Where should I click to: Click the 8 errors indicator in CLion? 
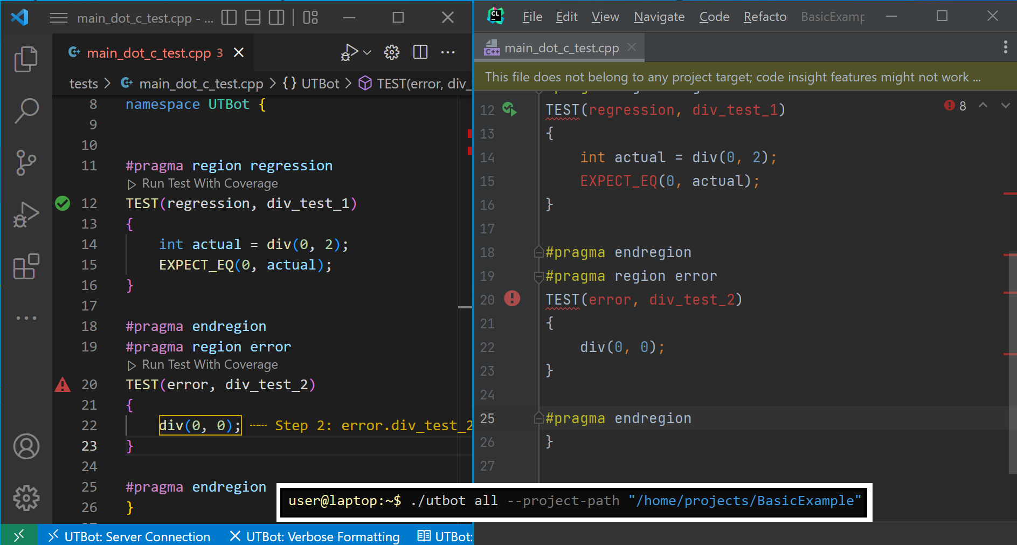click(955, 106)
